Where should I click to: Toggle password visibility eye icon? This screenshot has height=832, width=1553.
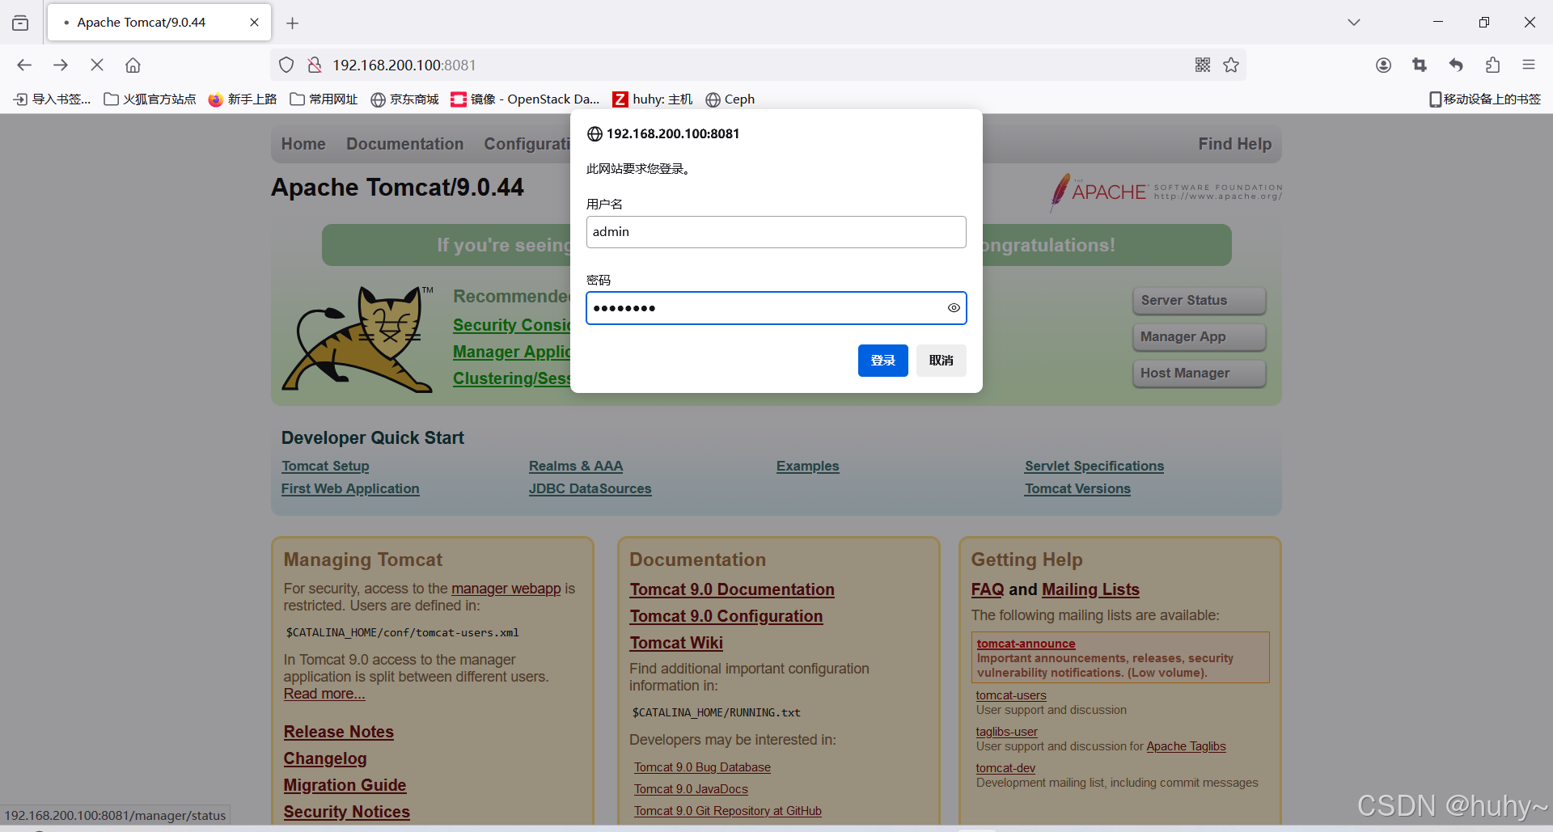pos(954,308)
